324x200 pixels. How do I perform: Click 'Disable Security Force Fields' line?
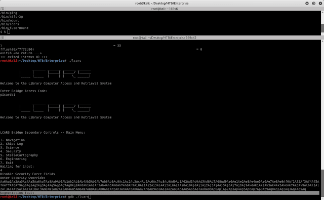pyautogui.click(x=27, y=174)
